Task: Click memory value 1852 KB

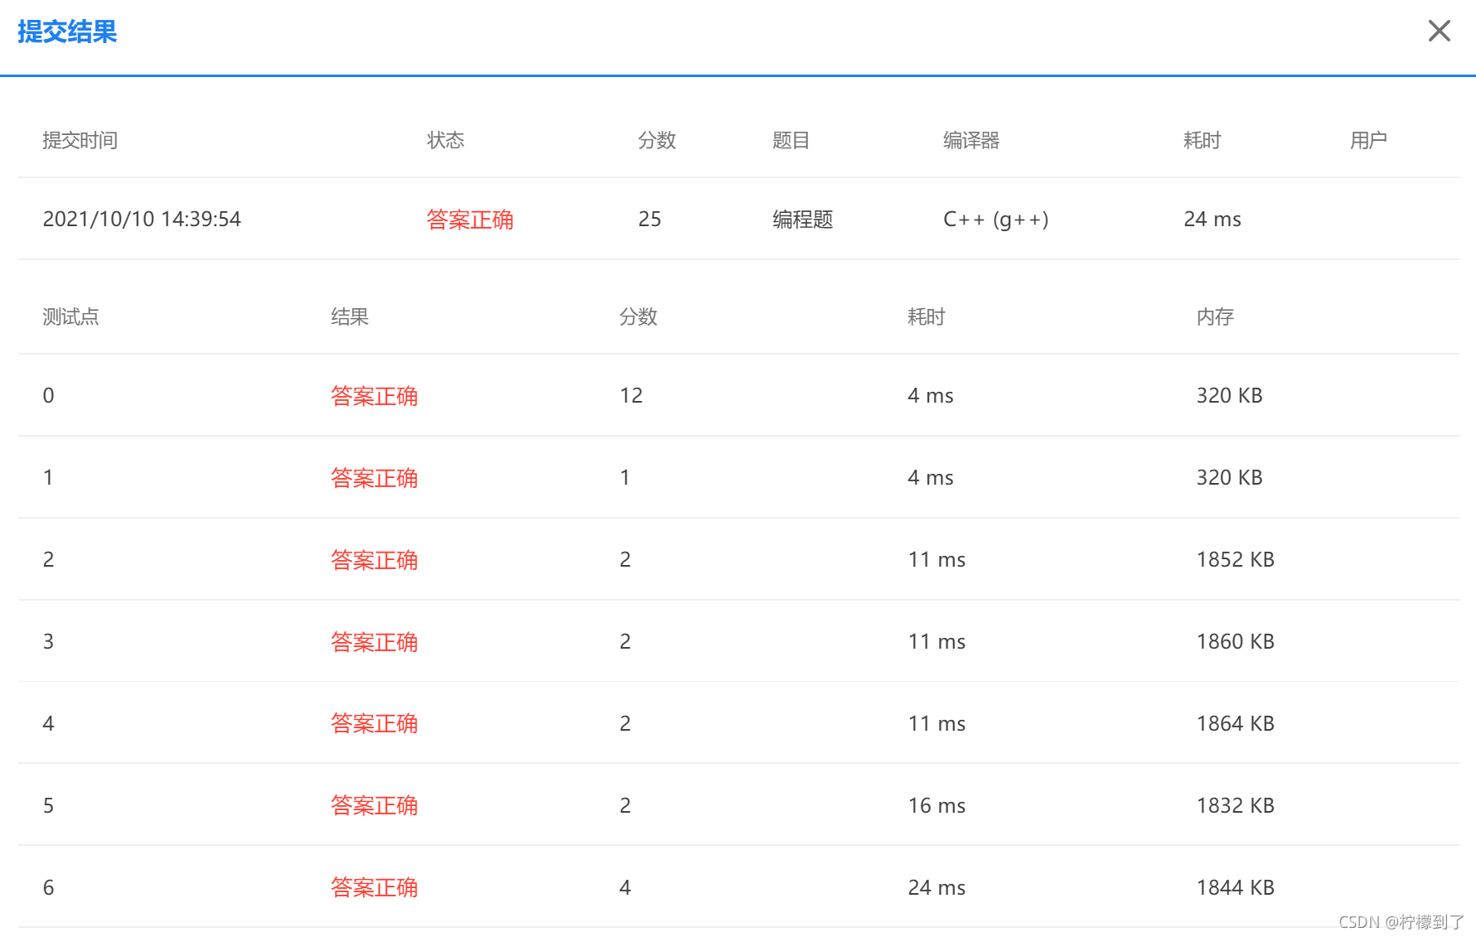Action: pos(1236,560)
